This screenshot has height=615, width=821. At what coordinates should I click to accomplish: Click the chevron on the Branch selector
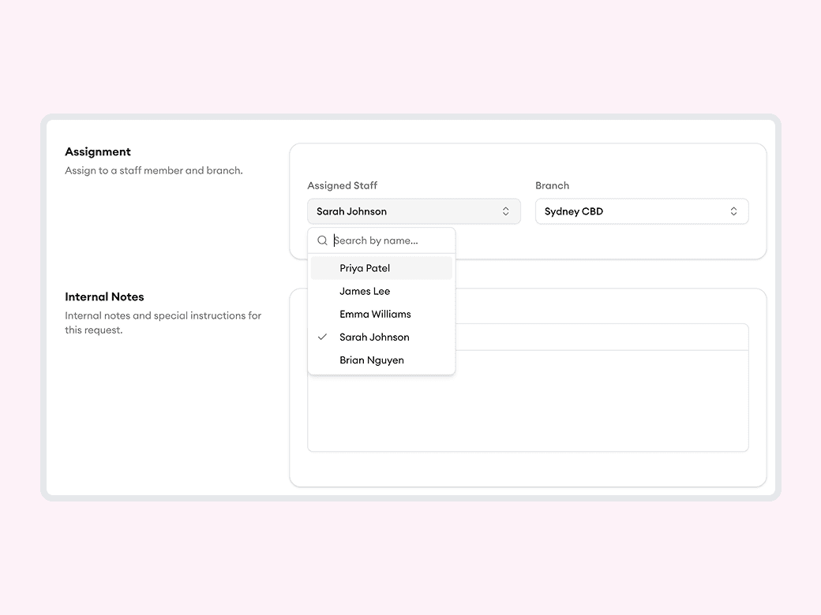pos(734,211)
